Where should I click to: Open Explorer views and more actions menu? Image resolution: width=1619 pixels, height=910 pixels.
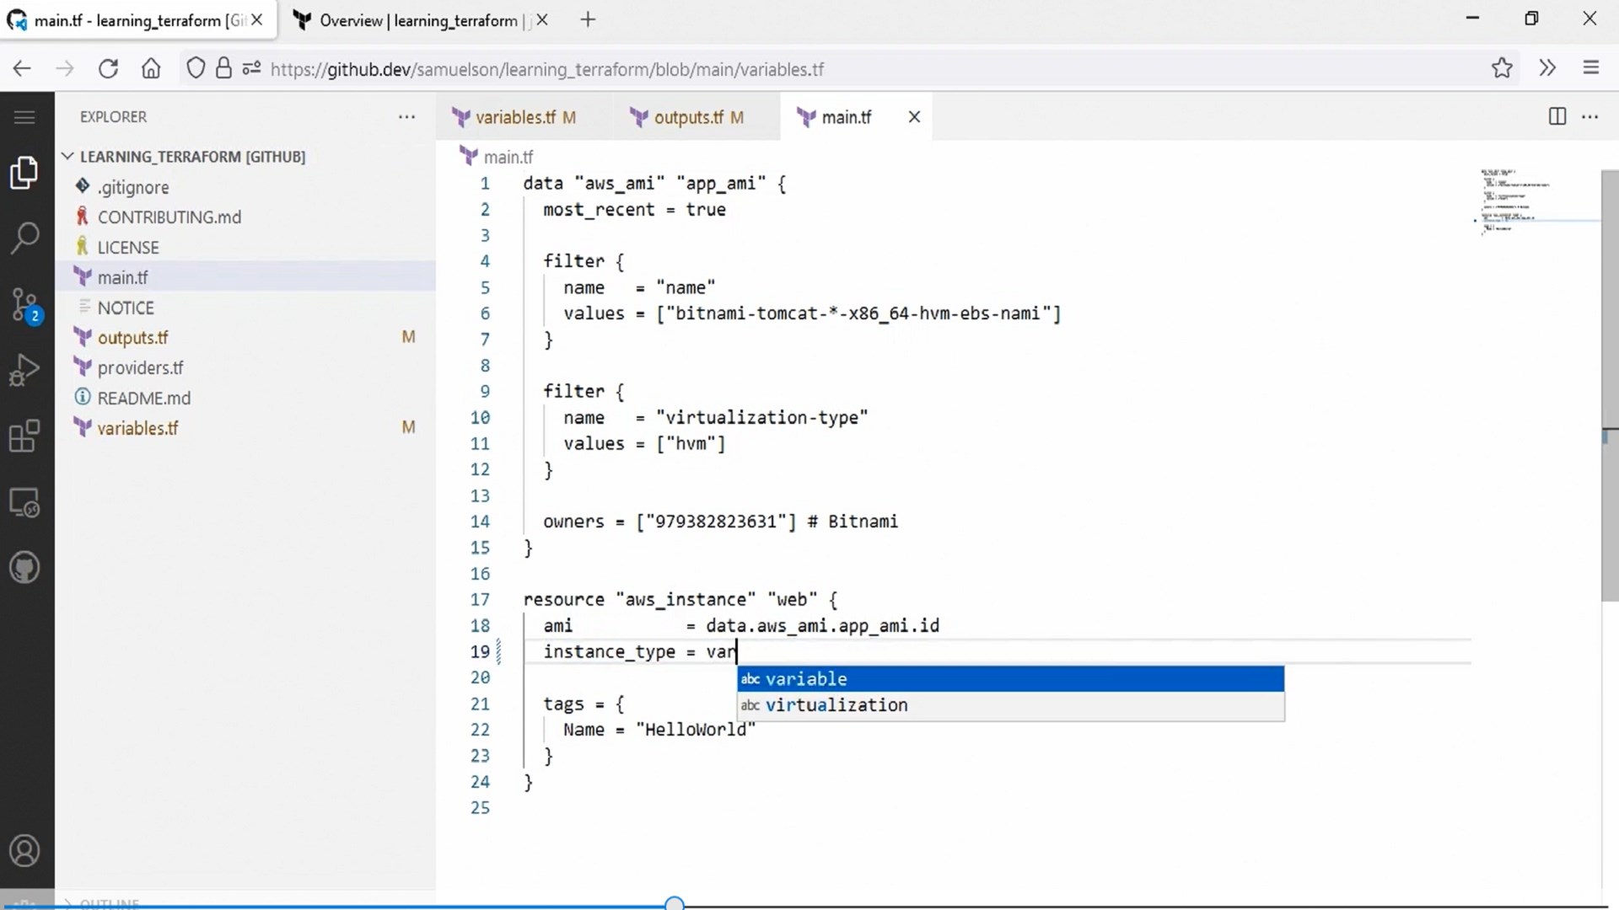point(406,117)
